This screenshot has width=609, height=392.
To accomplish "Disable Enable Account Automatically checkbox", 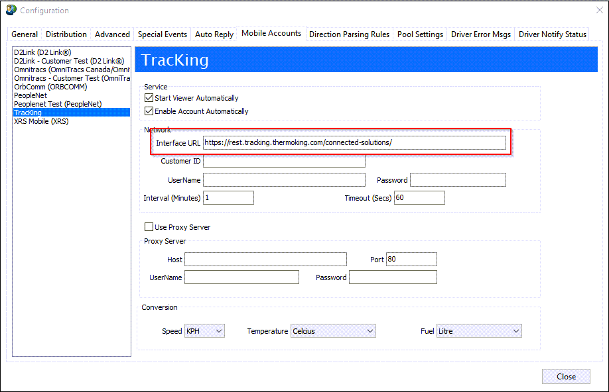I will (x=149, y=111).
